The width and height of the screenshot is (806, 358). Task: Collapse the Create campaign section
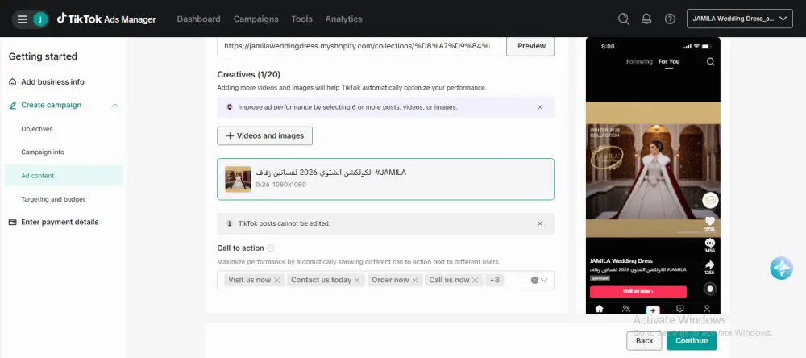pyautogui.click(x=115, y=106)
